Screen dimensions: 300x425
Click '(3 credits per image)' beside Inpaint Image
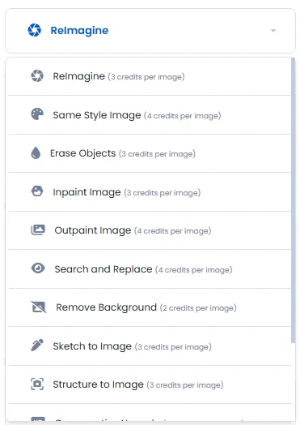(x=163, y=193)
